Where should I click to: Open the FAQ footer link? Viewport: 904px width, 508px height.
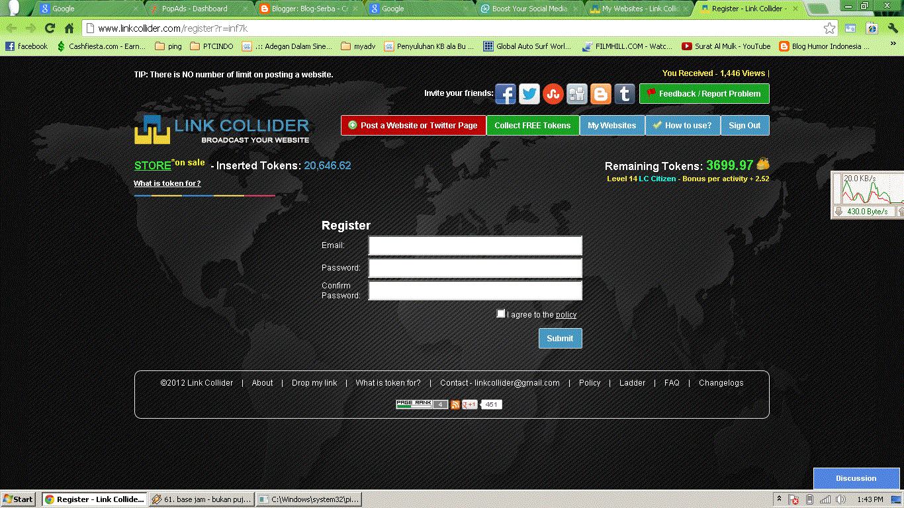(672, 383)
